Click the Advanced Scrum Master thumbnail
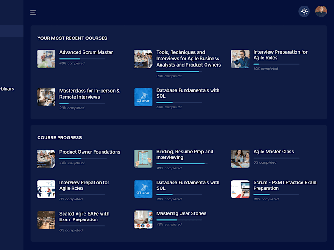Image resolution: width=334 pixels, height=250 pixels. [x=46, y=59]
